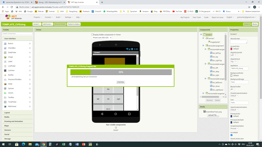Screen dimensions: 262x147
Task: Edit the AppName field TEMPLATE_Sizing
Action: coord(239,68)
